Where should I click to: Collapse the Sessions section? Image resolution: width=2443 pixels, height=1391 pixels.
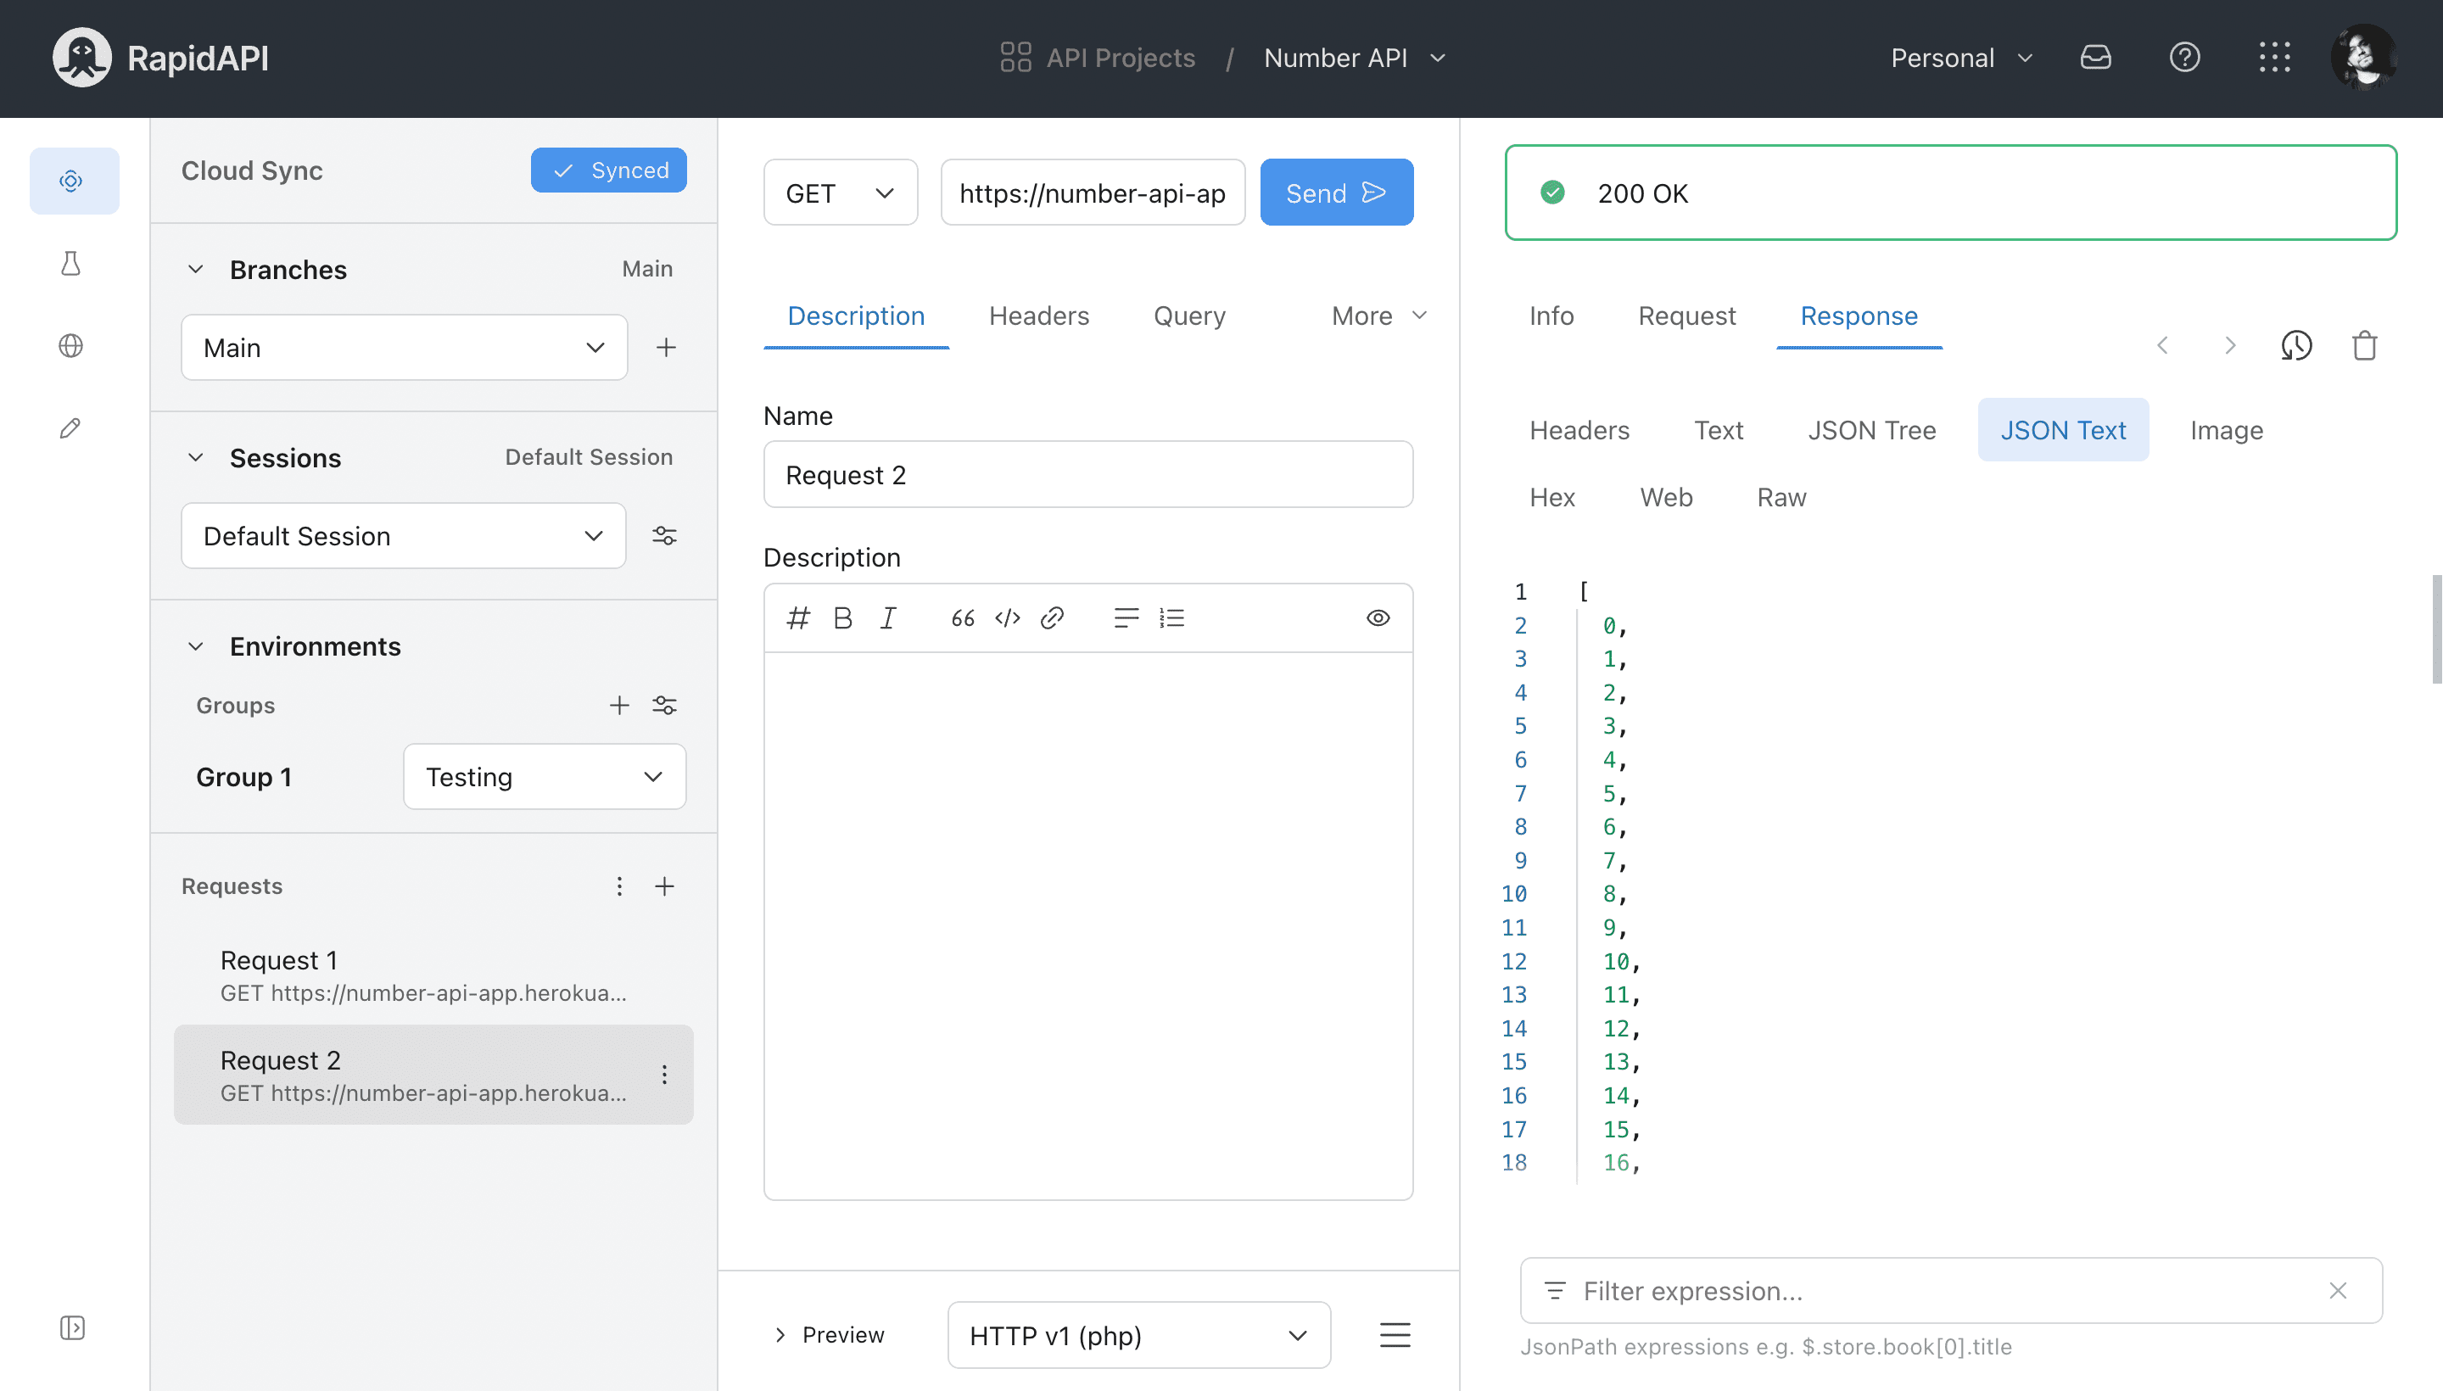coord(196,458)
